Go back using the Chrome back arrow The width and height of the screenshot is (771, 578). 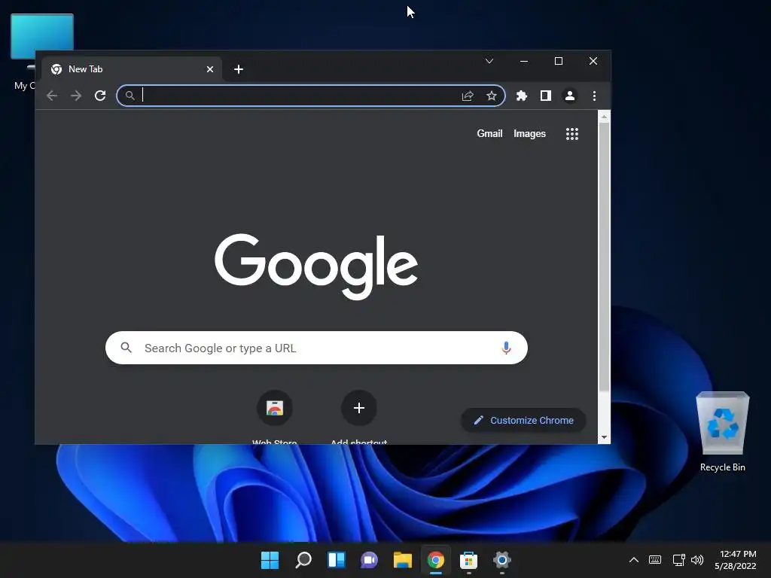point(52,96)
